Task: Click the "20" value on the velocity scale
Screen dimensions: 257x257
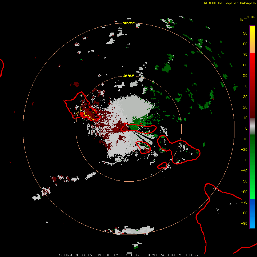Action: tap(245, 107)
